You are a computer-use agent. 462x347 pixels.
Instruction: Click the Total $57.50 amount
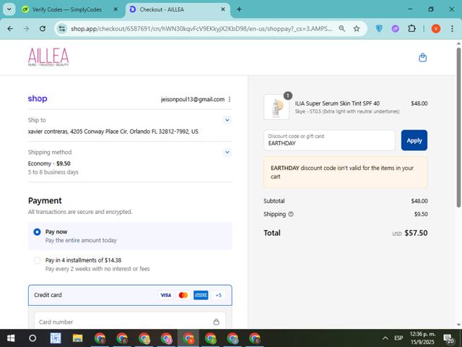tap(416, 233)
